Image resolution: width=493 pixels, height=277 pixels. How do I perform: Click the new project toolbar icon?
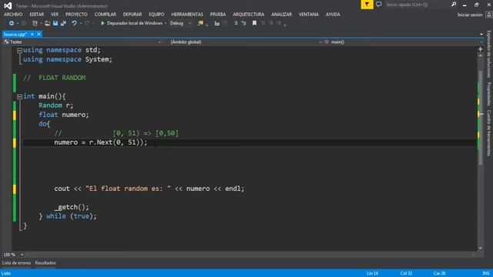35,23
